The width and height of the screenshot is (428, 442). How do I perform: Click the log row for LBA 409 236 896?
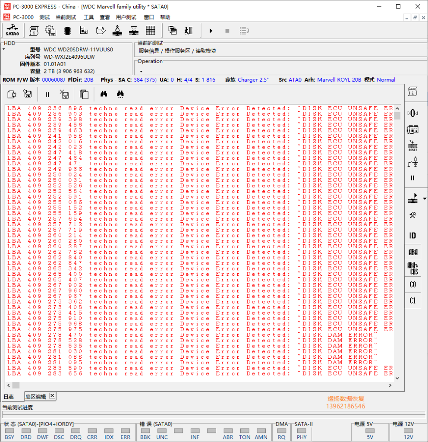tap(200, 108)
